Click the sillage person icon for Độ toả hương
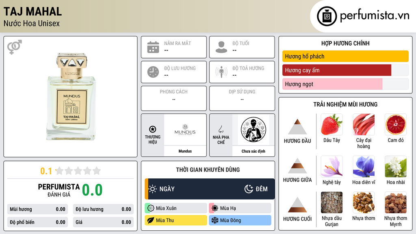This screenshot has width=416, height=234. (x=221, y=72)
